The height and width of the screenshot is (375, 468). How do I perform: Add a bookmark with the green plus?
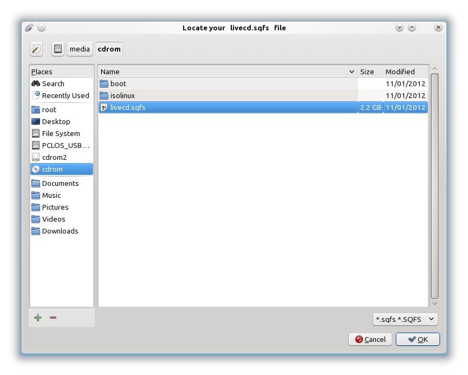click(x=38, y=318)
